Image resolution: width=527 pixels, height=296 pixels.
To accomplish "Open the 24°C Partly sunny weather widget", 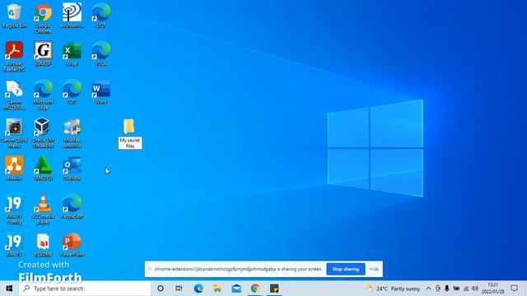I will (x=392, y=289).
